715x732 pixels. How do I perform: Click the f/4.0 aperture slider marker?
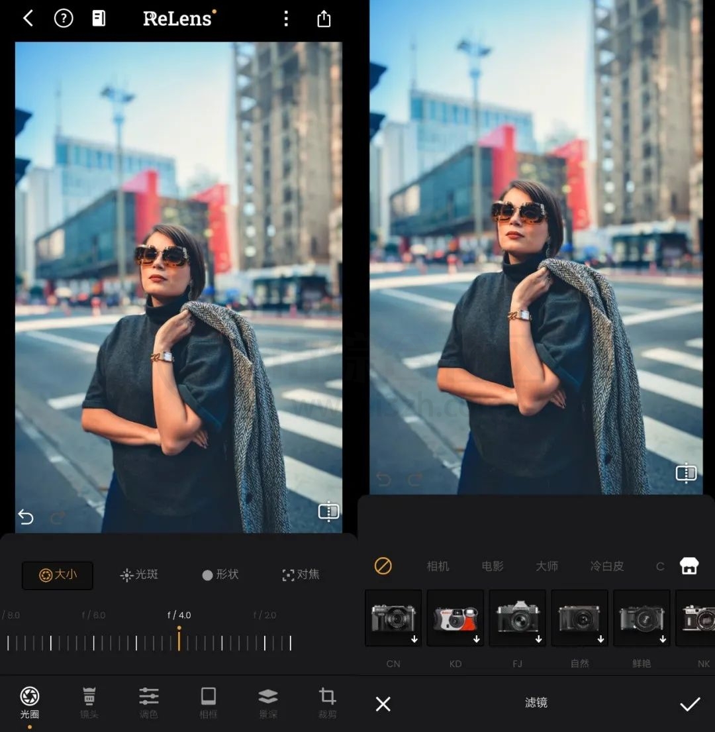[179, 639]
